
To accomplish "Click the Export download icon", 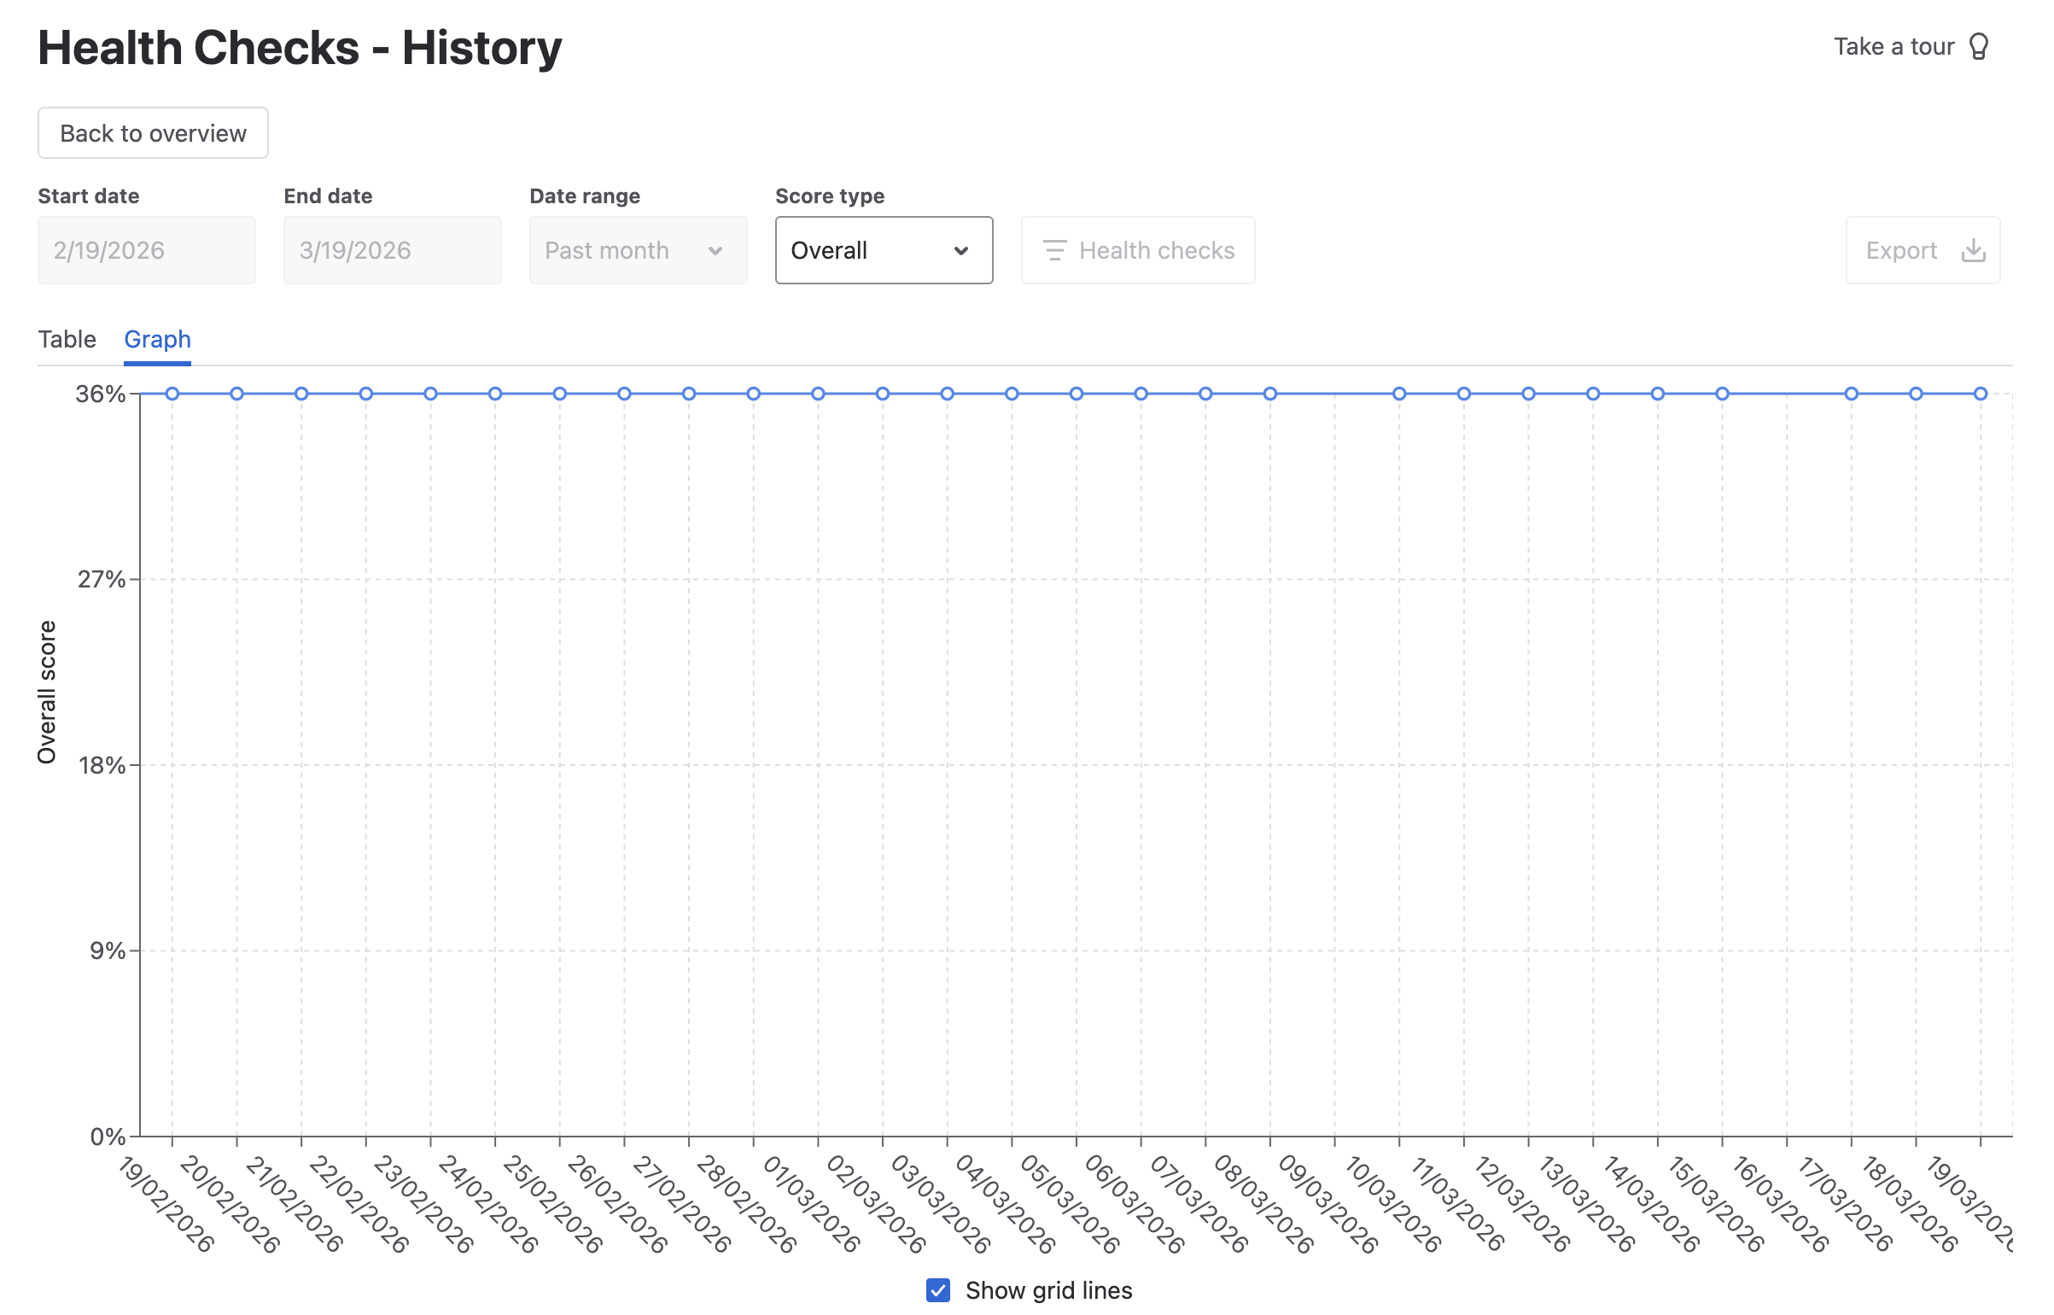I will click(x=1973, y=250).
